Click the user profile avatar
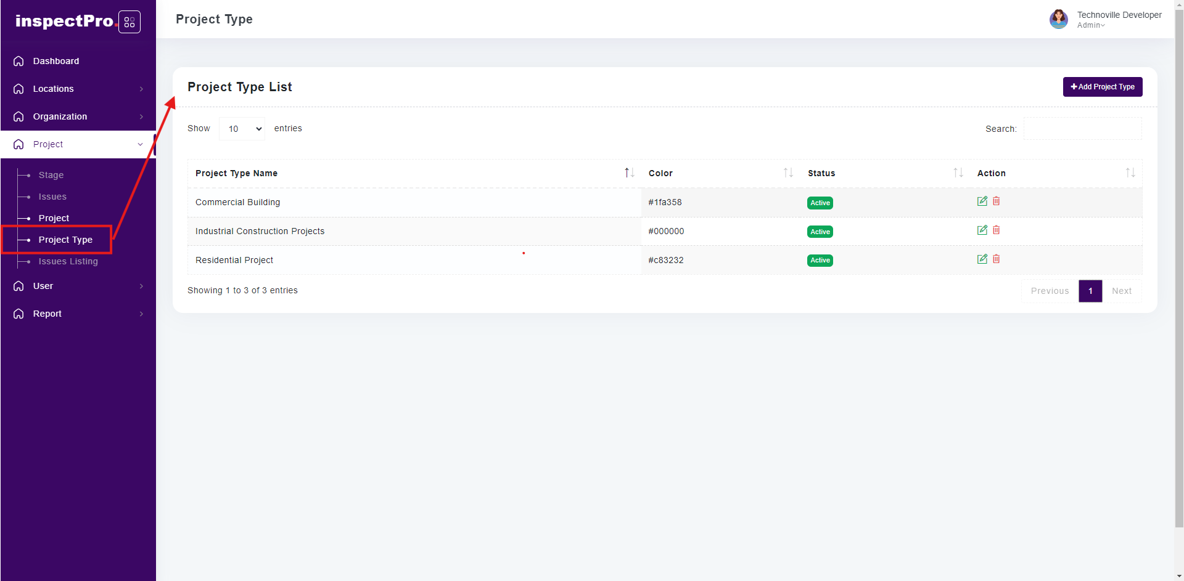1184x581 pixels. (x=1058, y=19)
